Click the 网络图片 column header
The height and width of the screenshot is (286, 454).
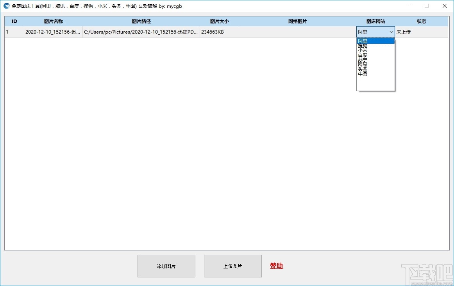(x=297, y=21)
